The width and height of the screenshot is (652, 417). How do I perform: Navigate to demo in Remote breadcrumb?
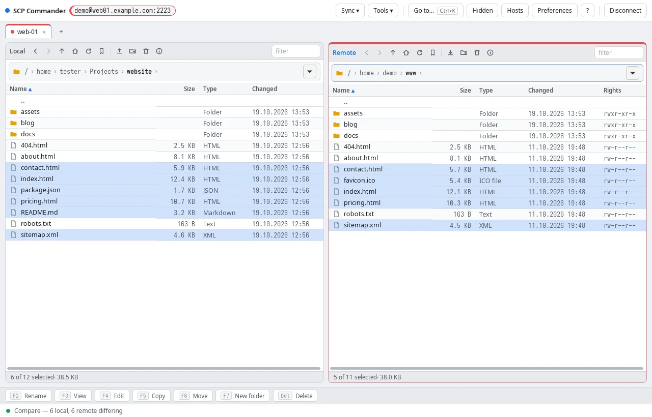click(390, 73)
